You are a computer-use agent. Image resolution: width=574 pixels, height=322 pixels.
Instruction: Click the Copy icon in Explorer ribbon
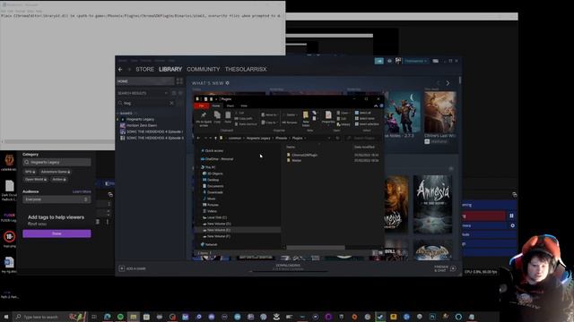[217, 117]
